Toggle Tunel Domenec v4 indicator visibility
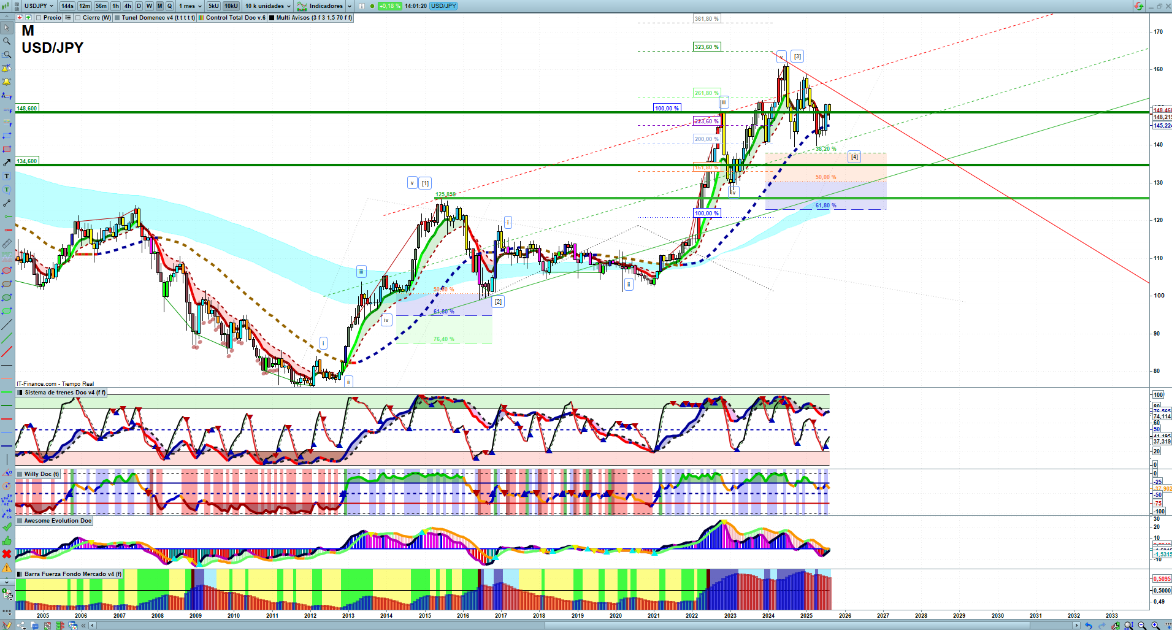 (x=117, y=18)
